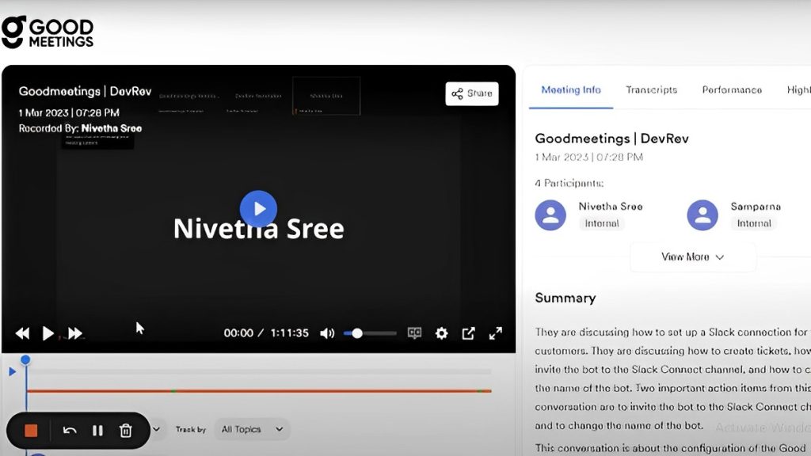
Task: Open video settings gear icon
Action: point(442,333)
